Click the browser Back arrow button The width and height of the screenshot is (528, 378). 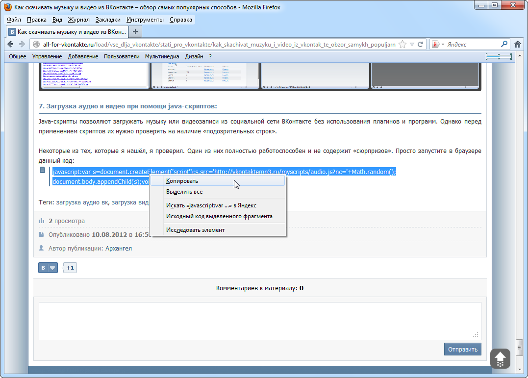[x=10, y=44]
